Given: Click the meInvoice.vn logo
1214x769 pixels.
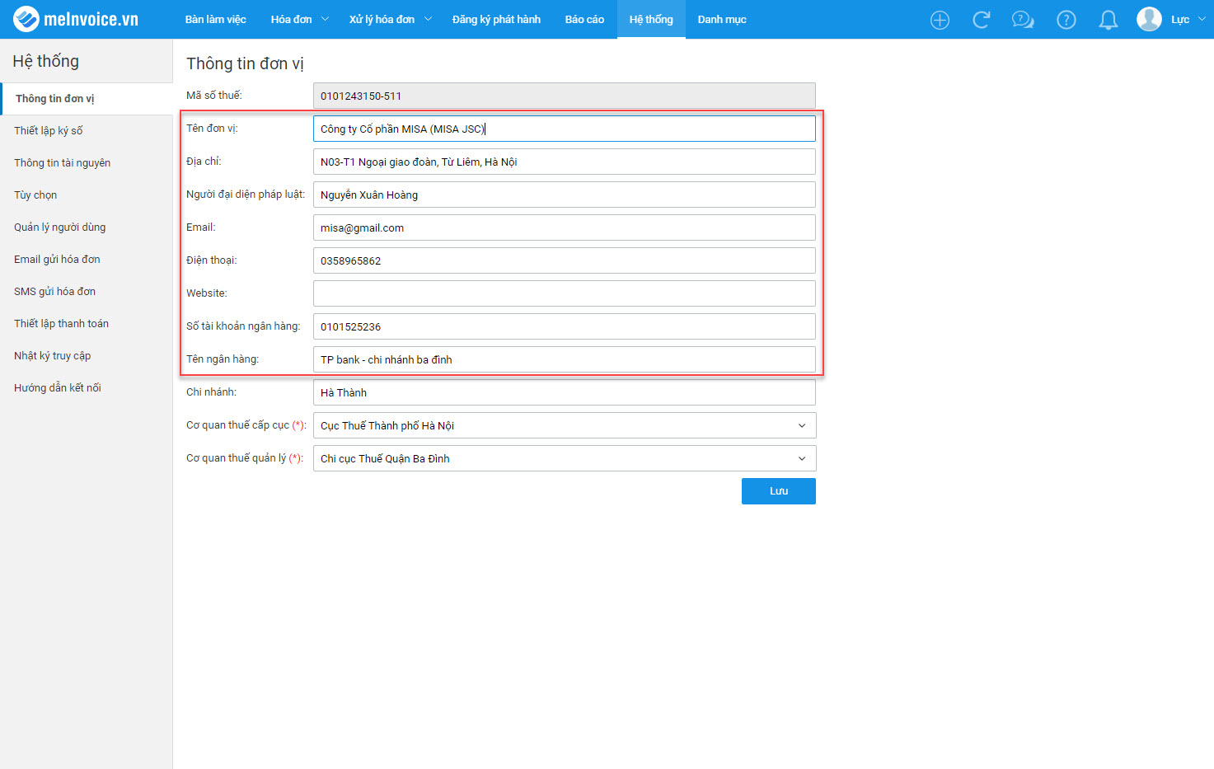Looking at the screenshot, I should (76, 19).
